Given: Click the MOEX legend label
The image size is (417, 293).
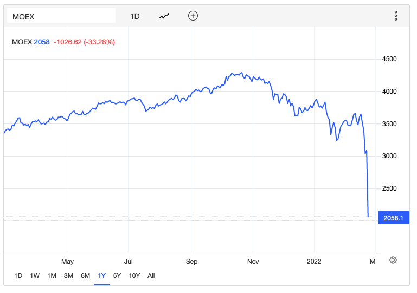Looking at the screenshot, I should coord(22,42).
